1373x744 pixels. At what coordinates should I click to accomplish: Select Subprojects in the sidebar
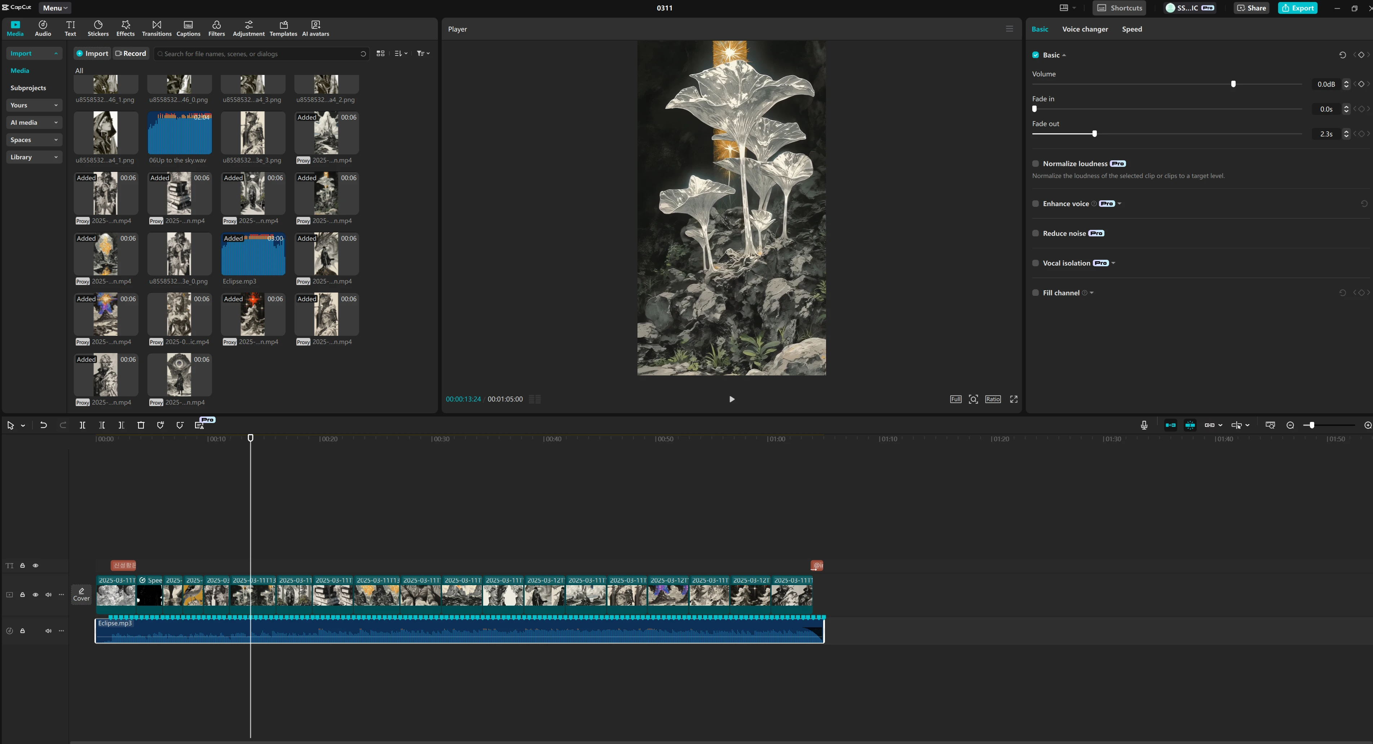tap(28, 88)
